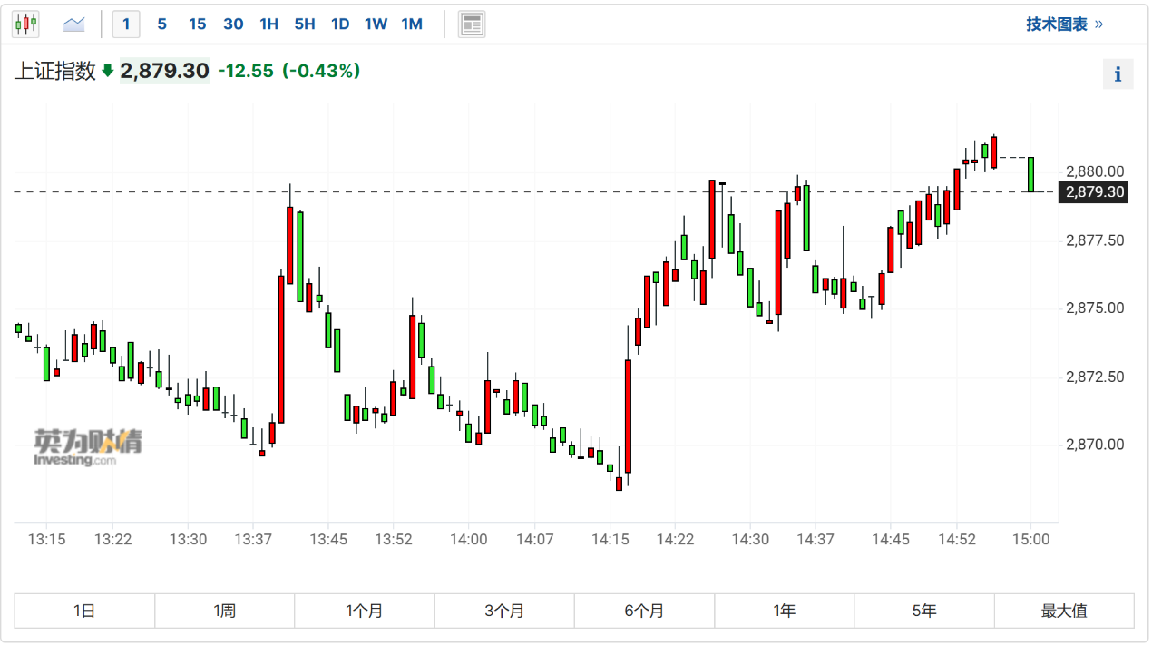This screenshot has width=1152, height=646.
Task: Click the Investing.com watermark logo
Action: [87, 447]
